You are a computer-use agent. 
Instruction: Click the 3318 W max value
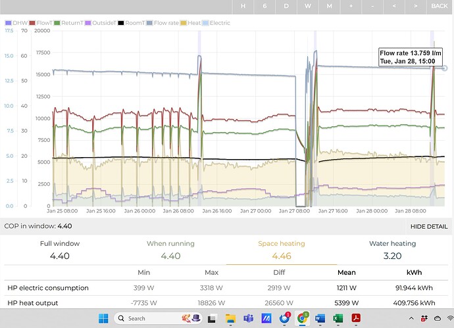211,288
